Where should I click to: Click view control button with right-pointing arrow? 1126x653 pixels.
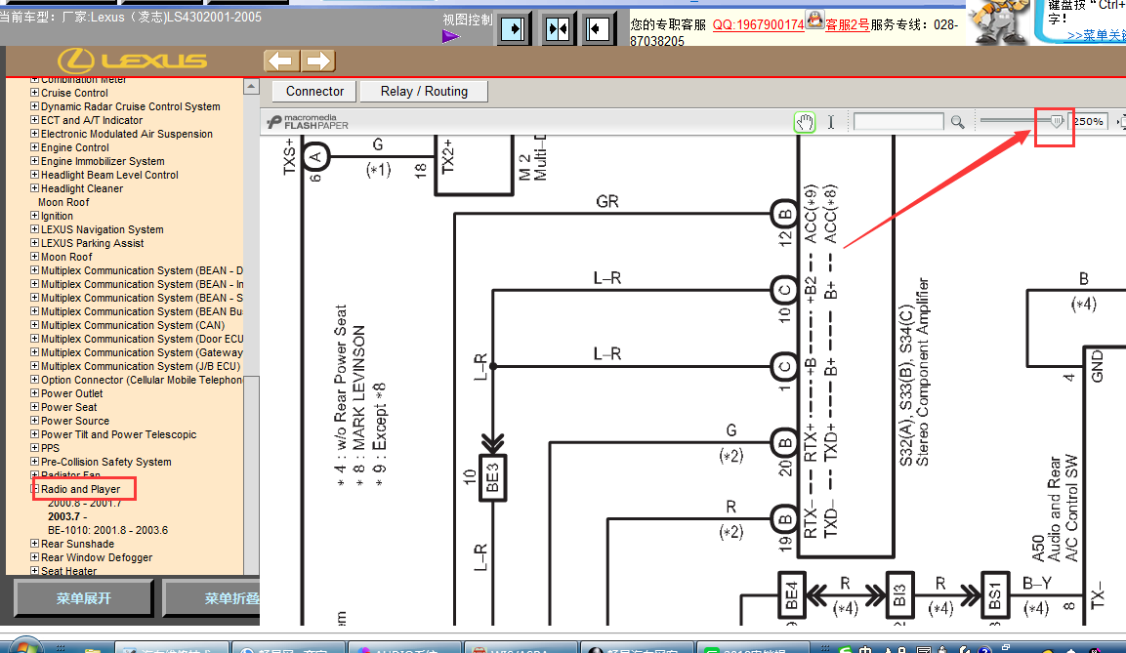[513, 29]
